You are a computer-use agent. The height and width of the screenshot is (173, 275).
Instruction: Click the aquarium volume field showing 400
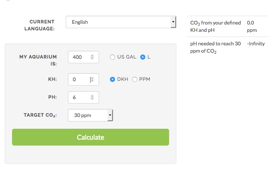(79, 57)
